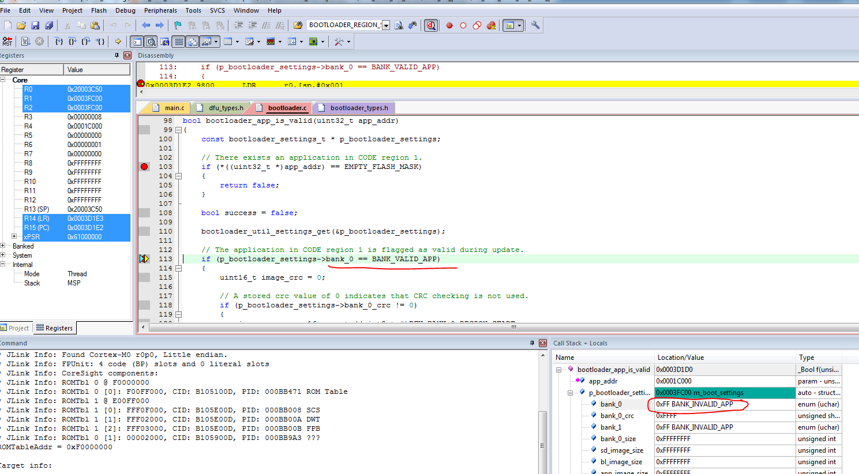Show the next statement with the yellow arrow
859x474 pixels.
click(118, 42)
